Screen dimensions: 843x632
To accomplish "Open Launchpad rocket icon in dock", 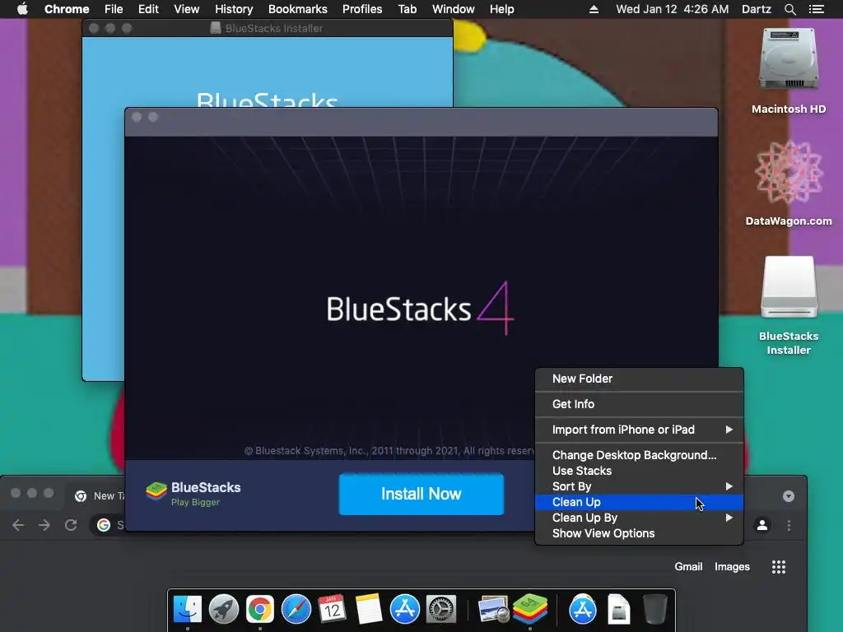I will point(224,610).
